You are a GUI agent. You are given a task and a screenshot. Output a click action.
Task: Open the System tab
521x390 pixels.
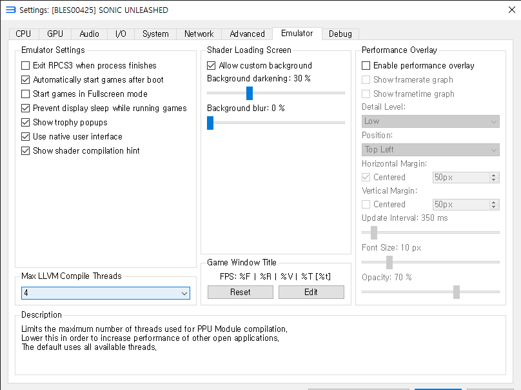pyautogui.click(x=155, y=34)
